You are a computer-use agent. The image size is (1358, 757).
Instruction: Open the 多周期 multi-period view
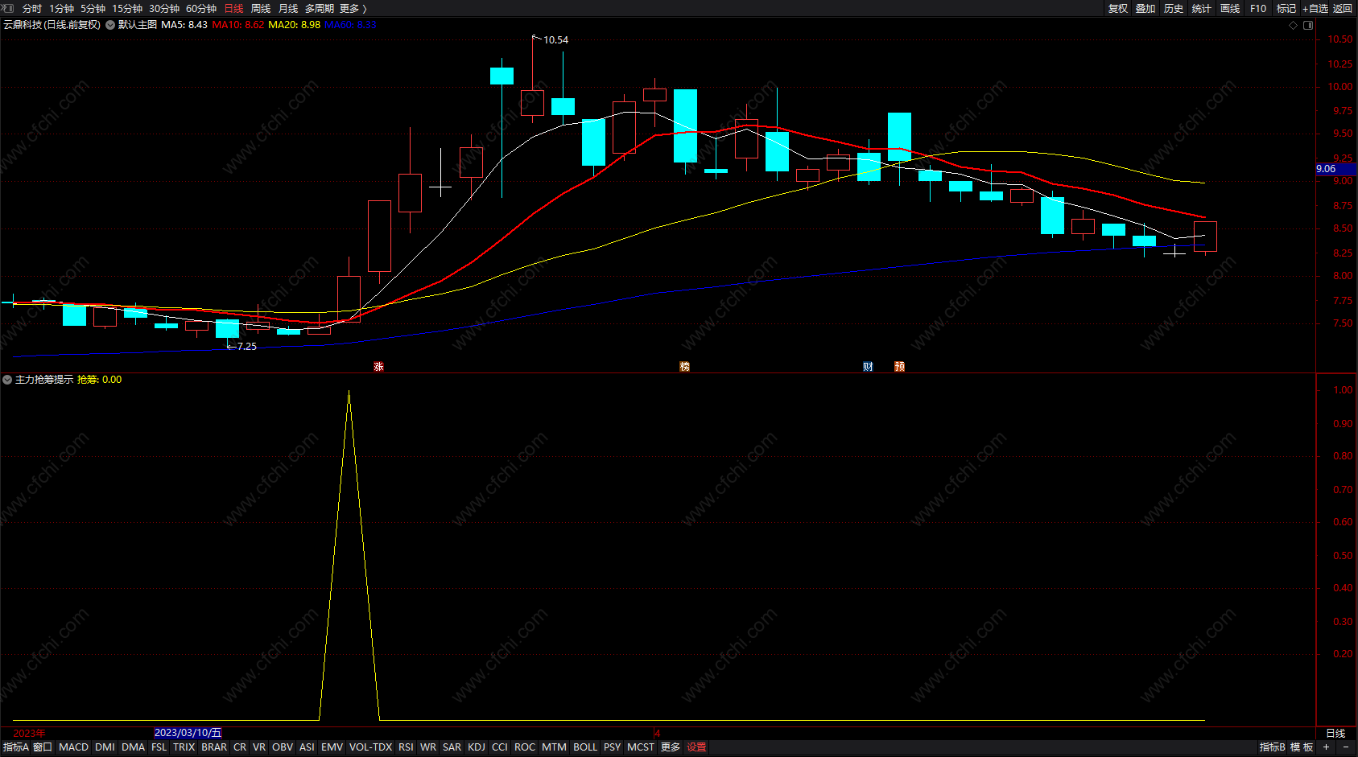click(319, 9)
